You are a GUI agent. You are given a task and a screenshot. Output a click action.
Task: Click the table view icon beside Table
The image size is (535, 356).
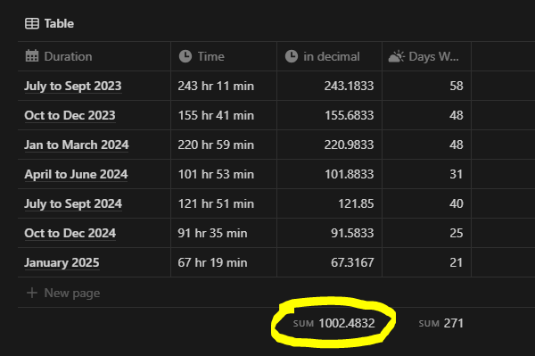point(32,23)
